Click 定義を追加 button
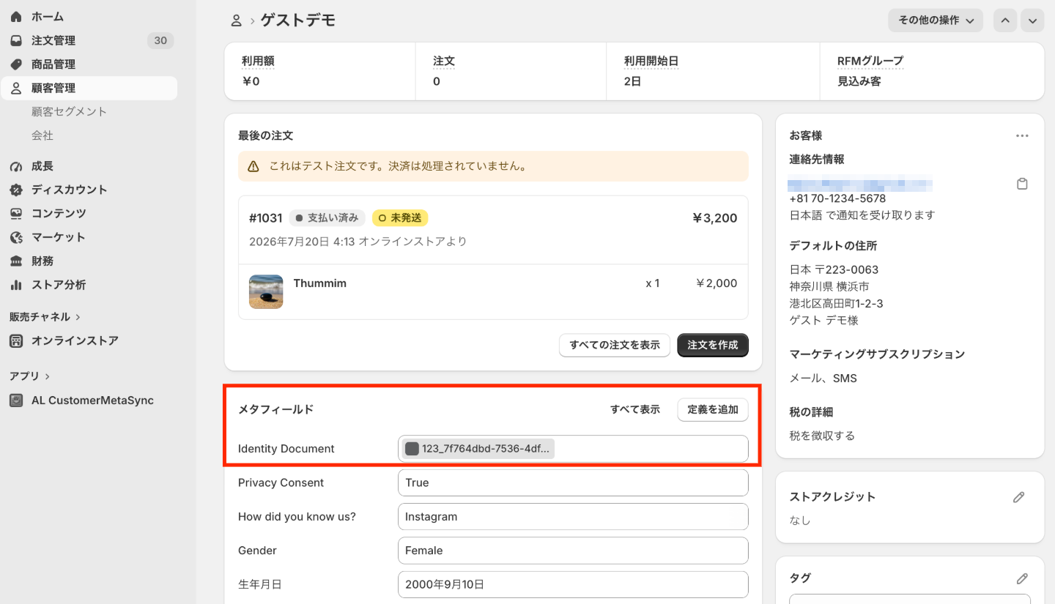The image size is (1055, 604). point(713,409)
